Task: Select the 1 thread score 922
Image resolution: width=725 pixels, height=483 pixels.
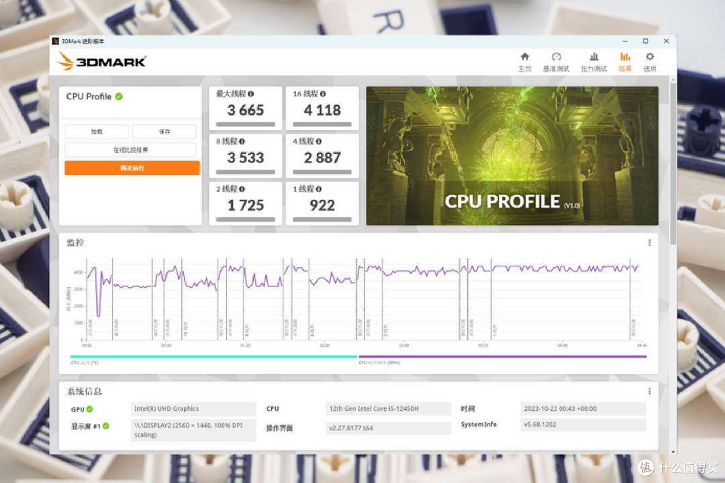Action: pos(322,206)
